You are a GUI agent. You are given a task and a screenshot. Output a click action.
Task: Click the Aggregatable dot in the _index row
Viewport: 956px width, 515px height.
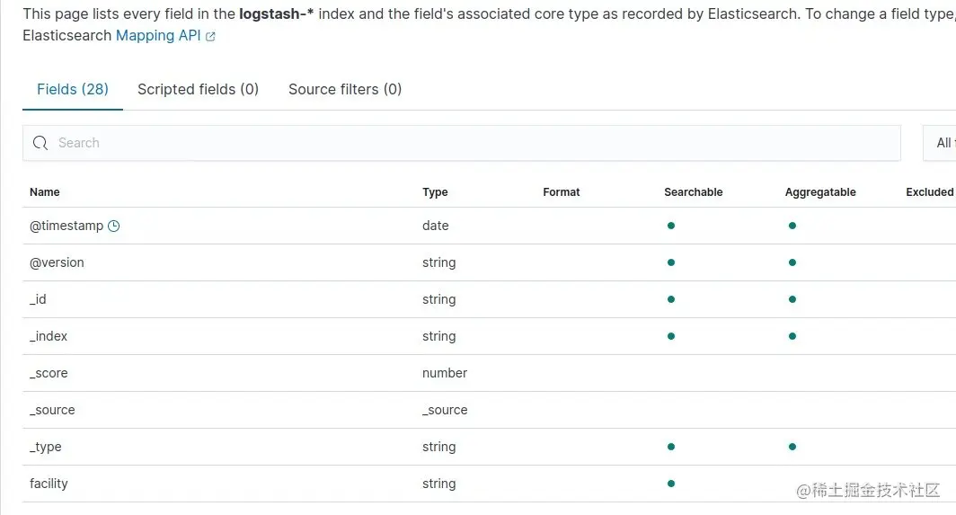(792, 336)
